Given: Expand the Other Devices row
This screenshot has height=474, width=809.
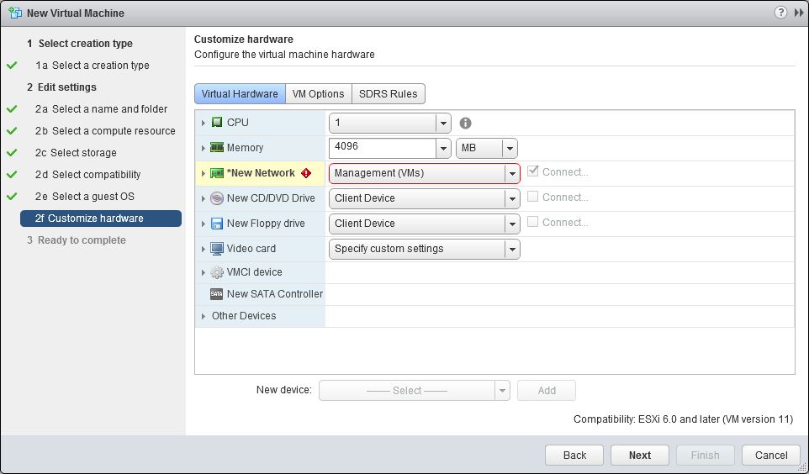Looking at the screenshot, I should [x=204, y=316].
